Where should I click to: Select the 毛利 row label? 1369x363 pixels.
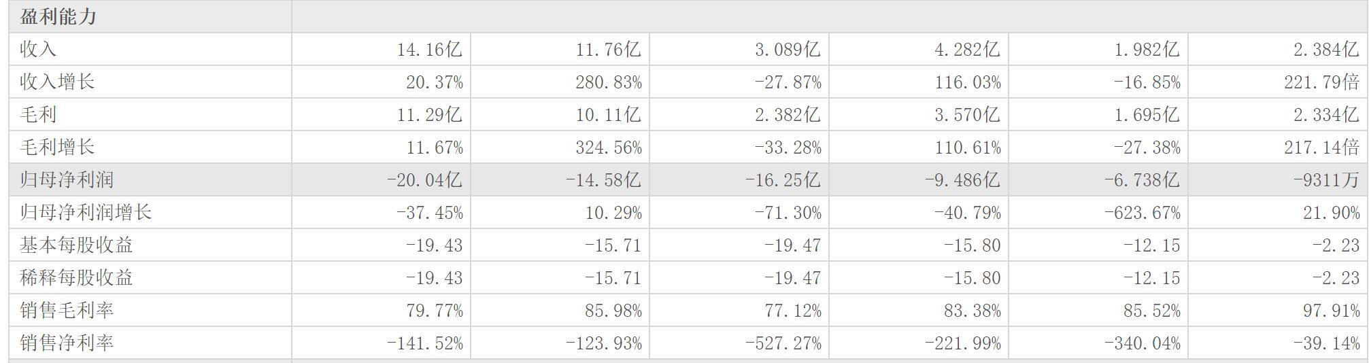pos(38,114)
